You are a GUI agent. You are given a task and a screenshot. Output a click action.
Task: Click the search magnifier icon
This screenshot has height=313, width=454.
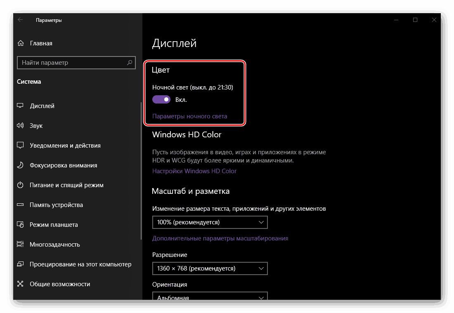(x=130, y=63)
